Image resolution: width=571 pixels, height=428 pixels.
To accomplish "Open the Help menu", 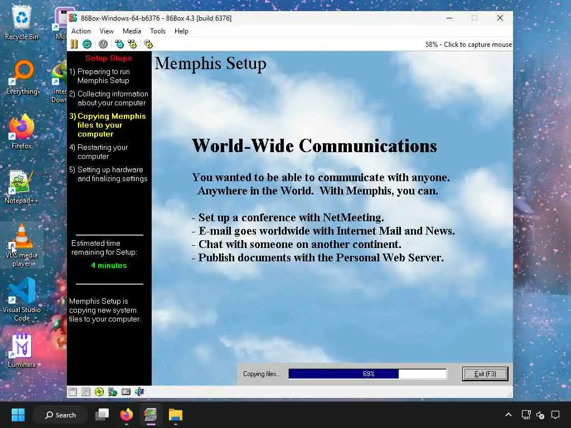I will pos(181,31).
